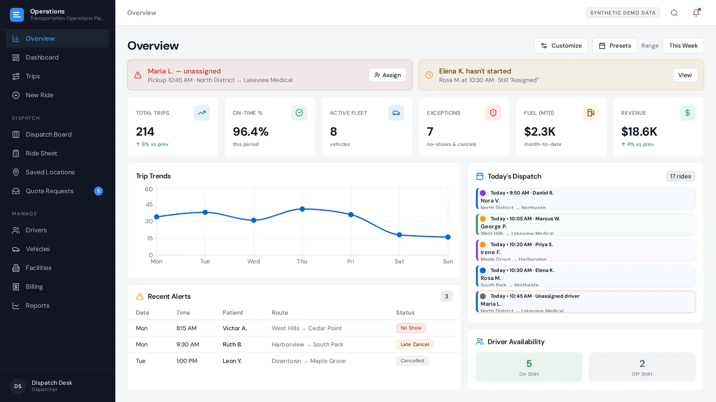The width and height of the screenshot is (716, 402).
Task: Open Vehicles in sidebar
Action: 58,249
